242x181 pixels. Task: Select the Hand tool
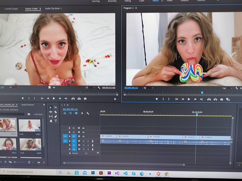tap(51, 121)
